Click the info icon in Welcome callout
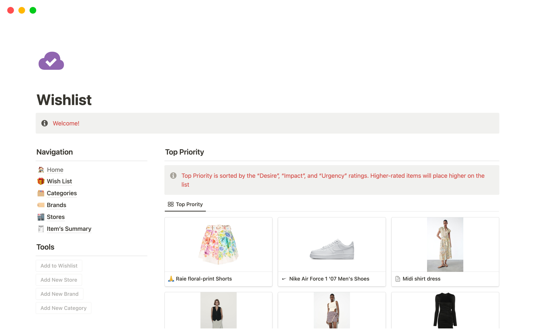The image size is (535, 334). coord(45,123)
